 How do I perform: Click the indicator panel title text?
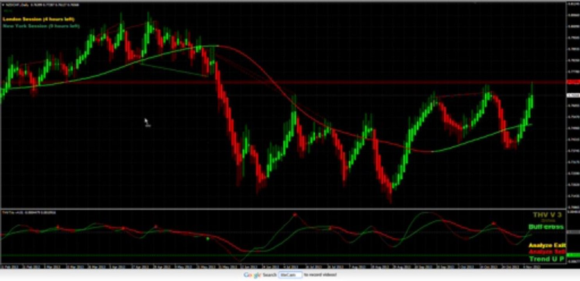tap(29, 212)
